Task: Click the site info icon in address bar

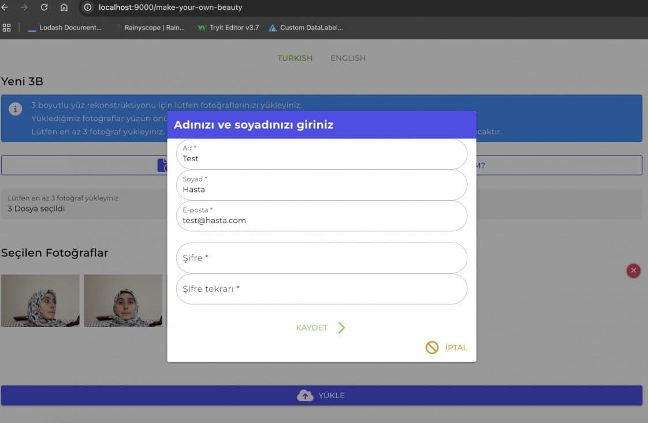Action: 88,7
